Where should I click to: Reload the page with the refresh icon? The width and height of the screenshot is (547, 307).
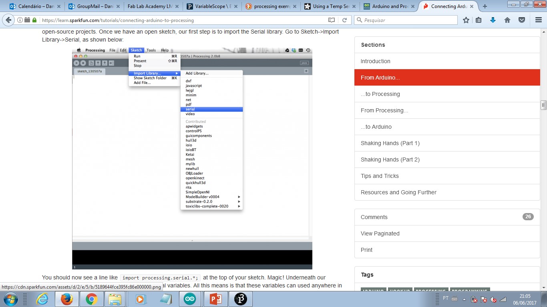point(344,20)
